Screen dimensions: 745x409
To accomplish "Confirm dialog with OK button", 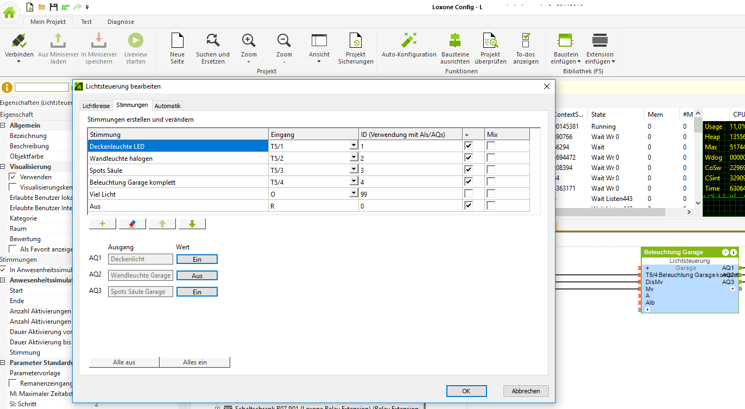I will [466, 391].
